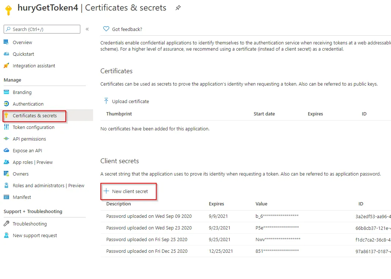Click secret value starting 851
This screenshot has width=391, height=279.
tap(277, 251)
